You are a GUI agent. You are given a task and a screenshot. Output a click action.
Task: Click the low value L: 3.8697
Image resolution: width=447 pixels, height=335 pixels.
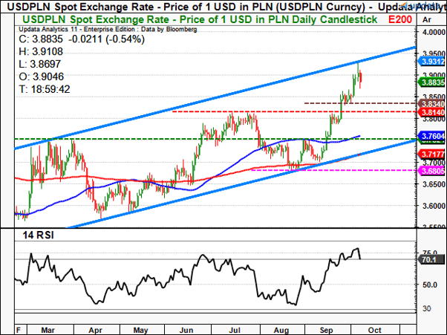point(39,64)
